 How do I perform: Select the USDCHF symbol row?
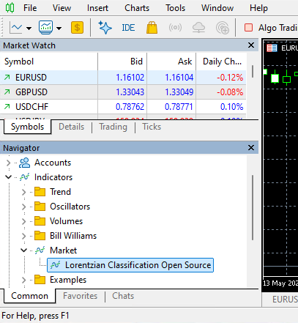pos(123,107)
